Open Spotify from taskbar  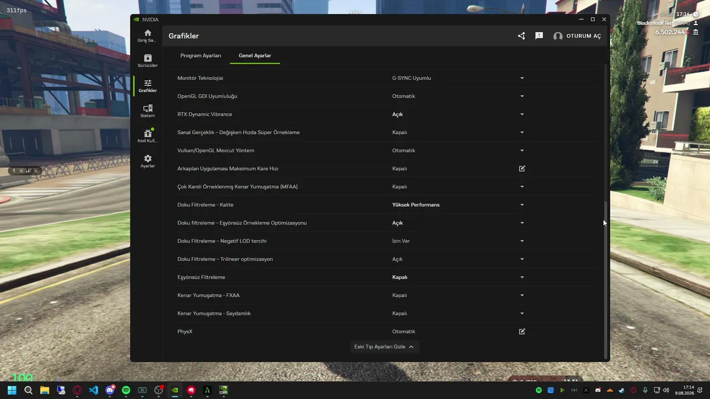(126, 390)
